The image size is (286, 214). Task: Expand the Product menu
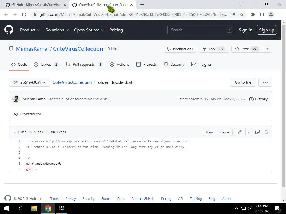[x=30, y=30]
